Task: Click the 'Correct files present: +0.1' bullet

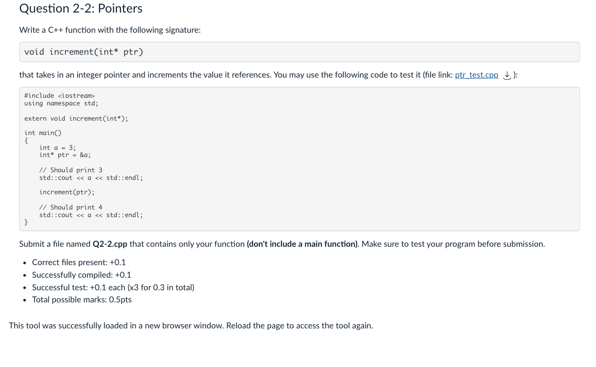Action: click(x=79, y=262)
